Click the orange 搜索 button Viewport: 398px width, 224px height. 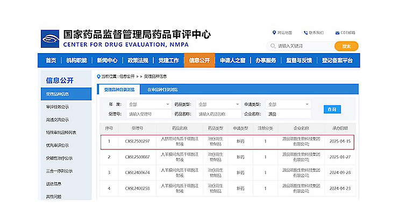click(346, 46)
